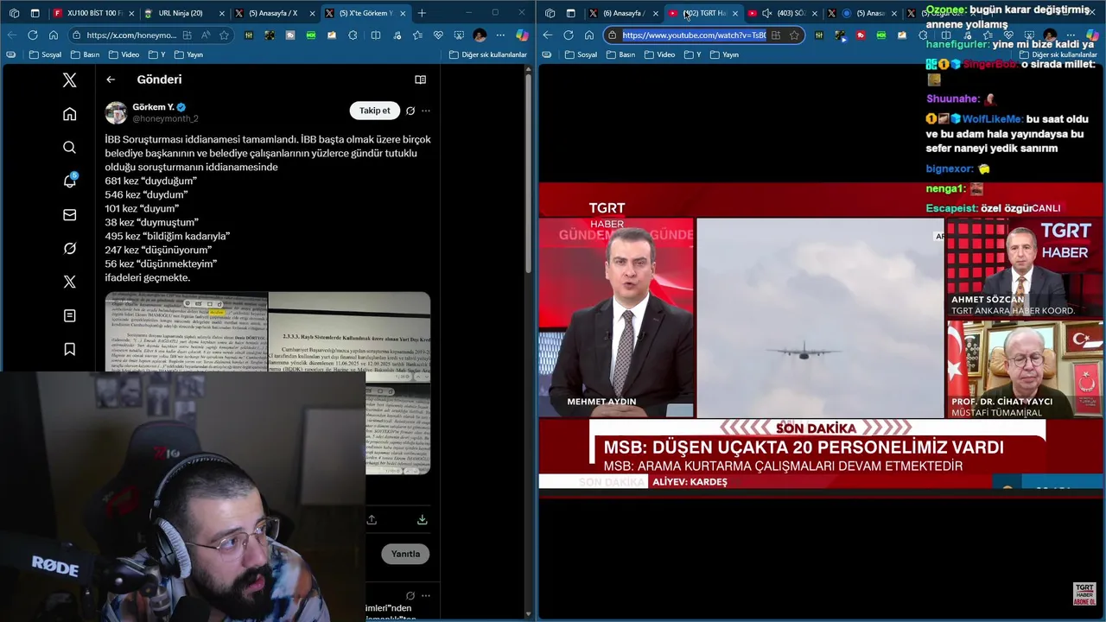Go to Home feed icon in X sidebar
The width and height of the screenshot is (1106, 622).
coord(70,114)
